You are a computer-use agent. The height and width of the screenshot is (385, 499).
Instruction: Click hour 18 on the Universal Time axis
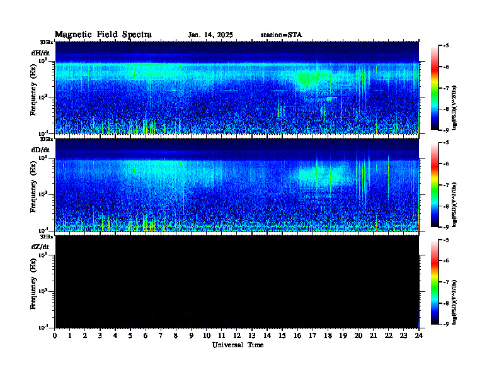tap(328, 335)
